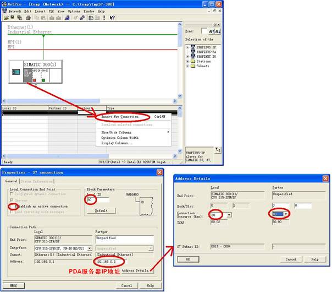
Task: Expand the PROFINET IO tree node
Action: pyautogui.click(x=187, y=56)
